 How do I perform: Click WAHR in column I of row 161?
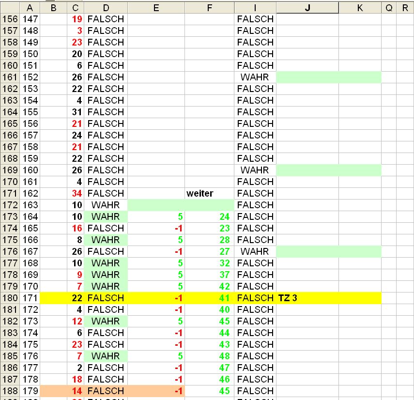point(255,77)
